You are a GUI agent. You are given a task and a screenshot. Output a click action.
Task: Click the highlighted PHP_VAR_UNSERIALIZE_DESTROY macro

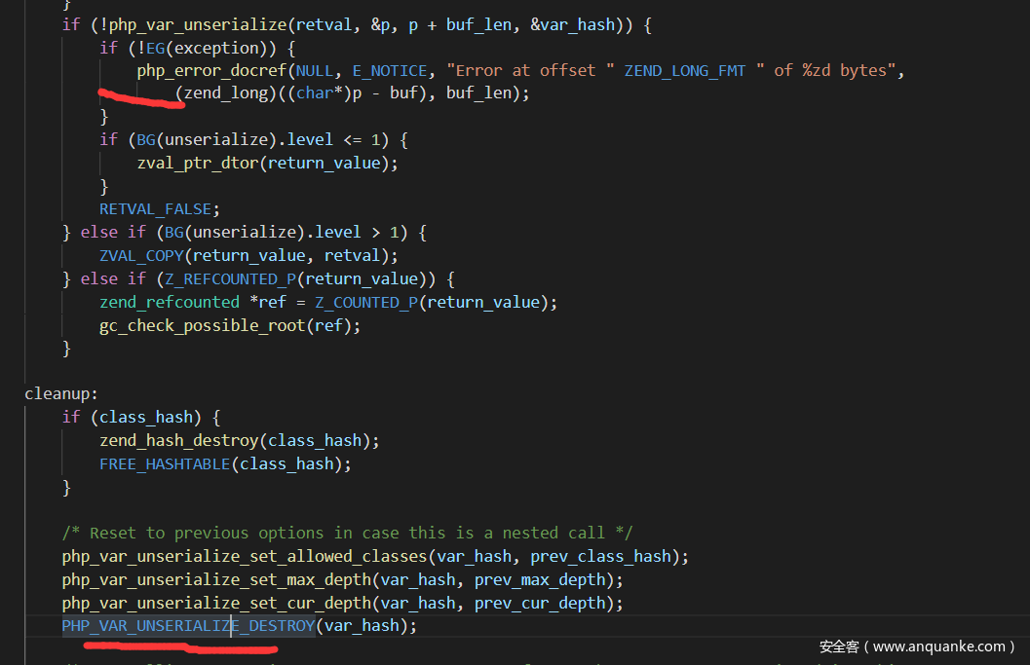[188, 626]
